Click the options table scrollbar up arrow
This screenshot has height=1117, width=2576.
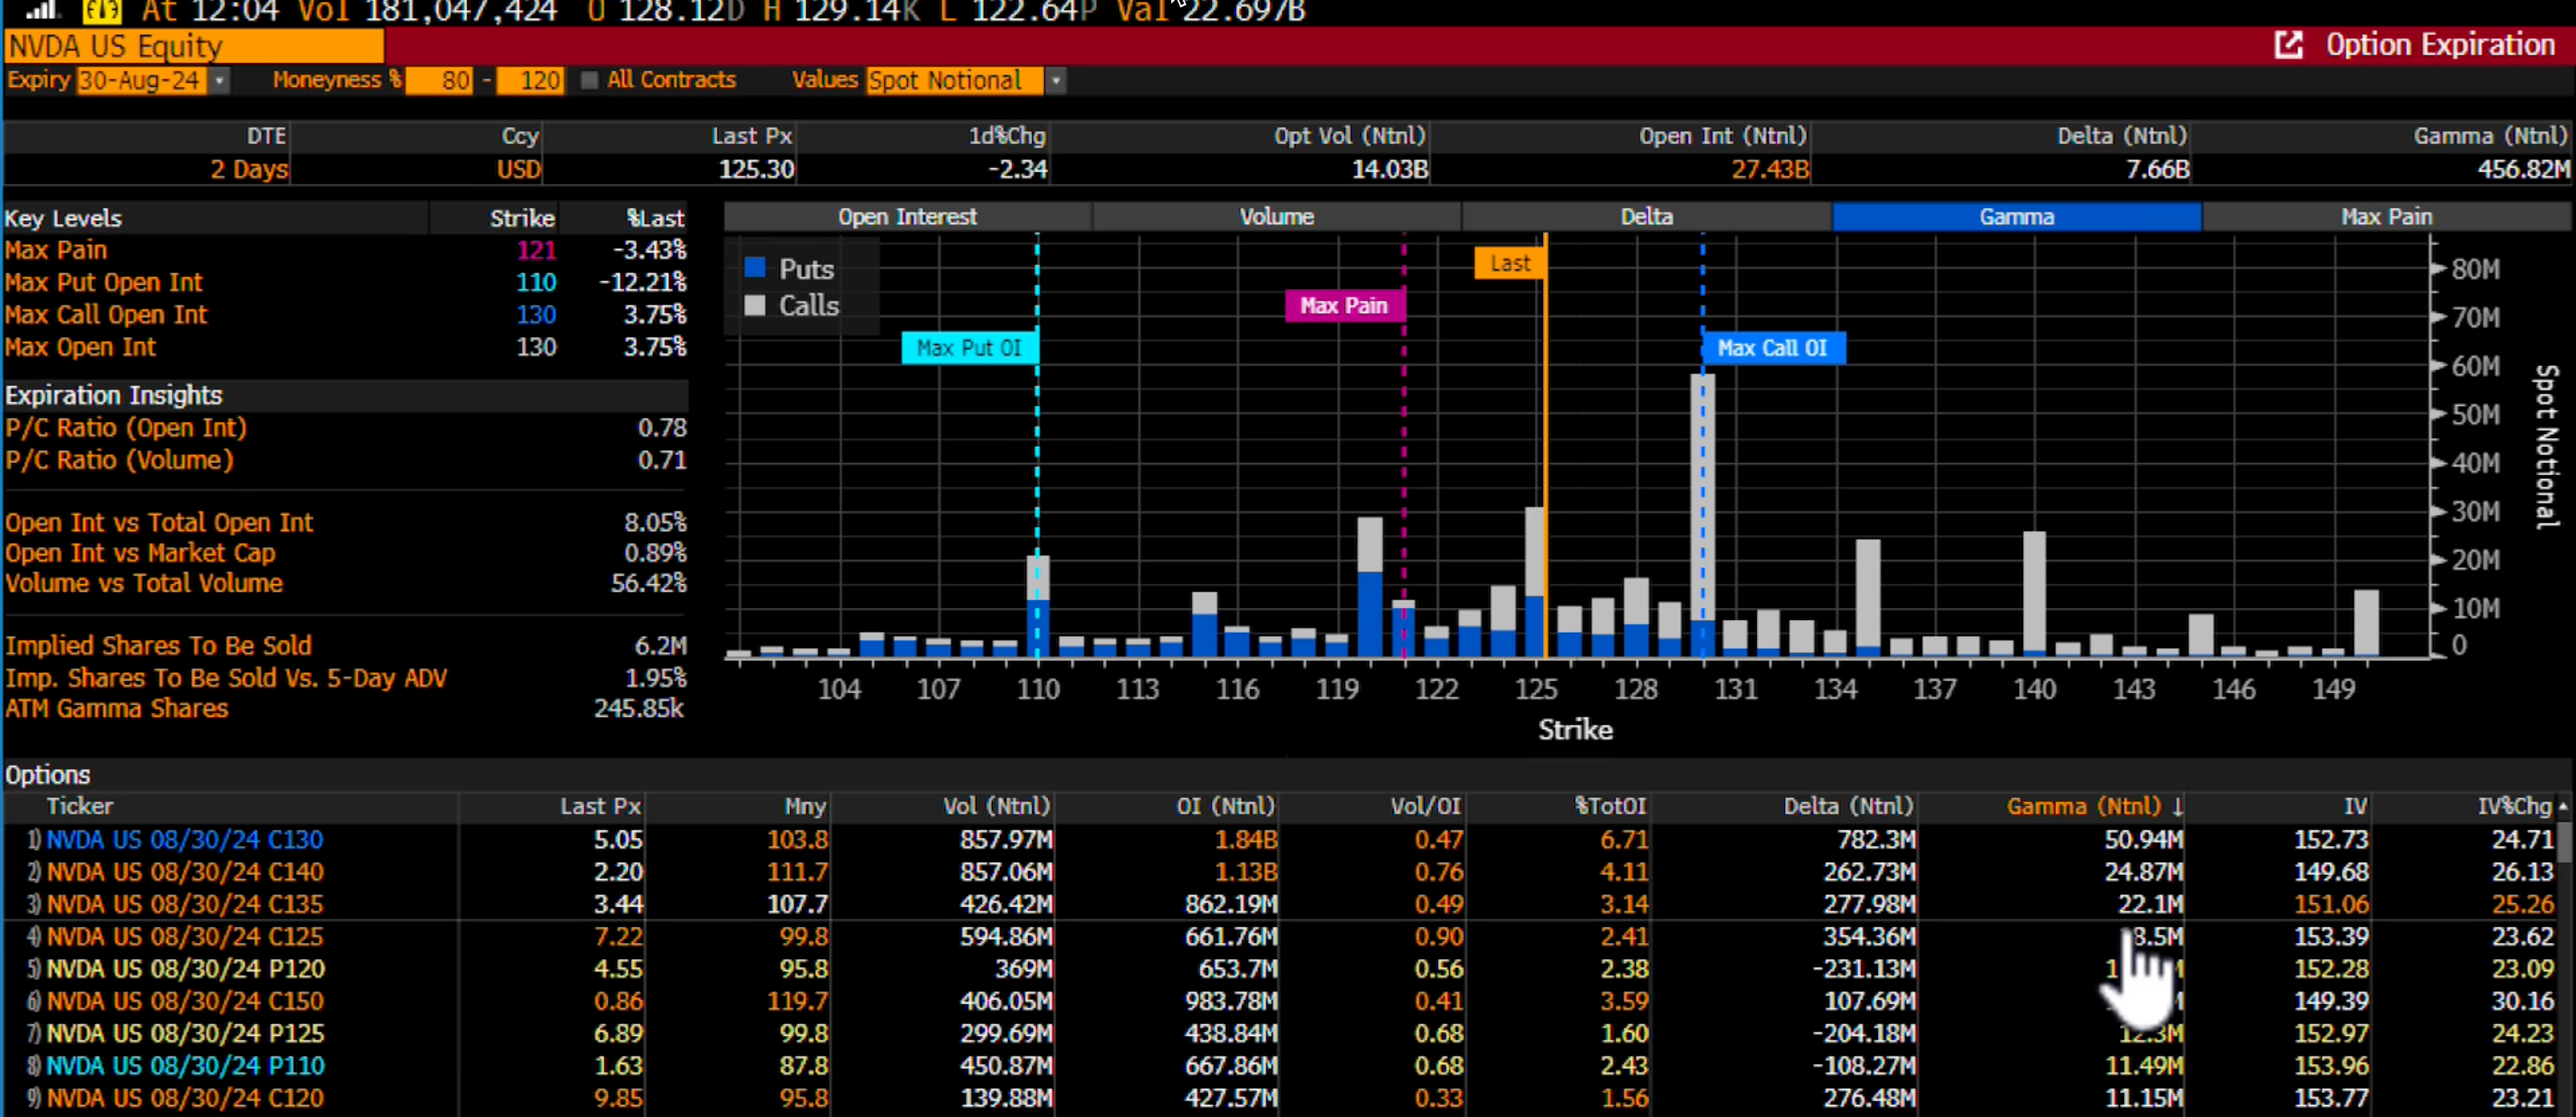click(2563, 806)
